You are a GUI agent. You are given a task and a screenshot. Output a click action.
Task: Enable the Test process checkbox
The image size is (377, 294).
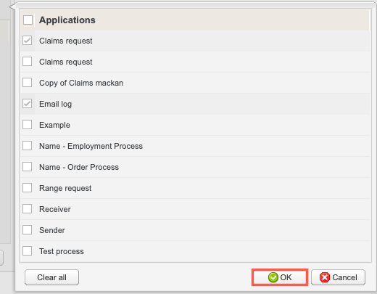tap(27, 251)
